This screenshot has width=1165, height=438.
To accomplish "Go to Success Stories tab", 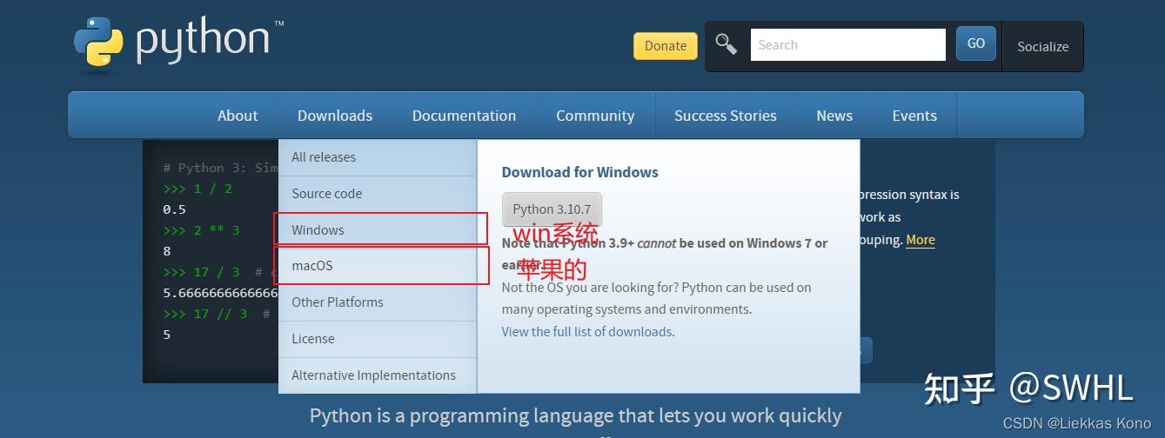I will (725, 116).
